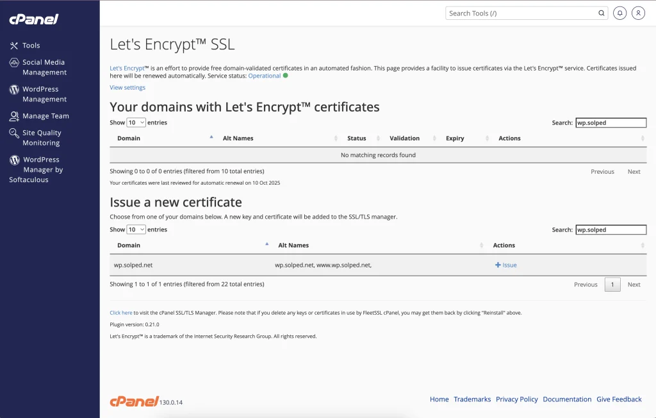Open Give Feedback footer link
The height and width of the screenshot is (418, 656).
click(x=619, y=399)
